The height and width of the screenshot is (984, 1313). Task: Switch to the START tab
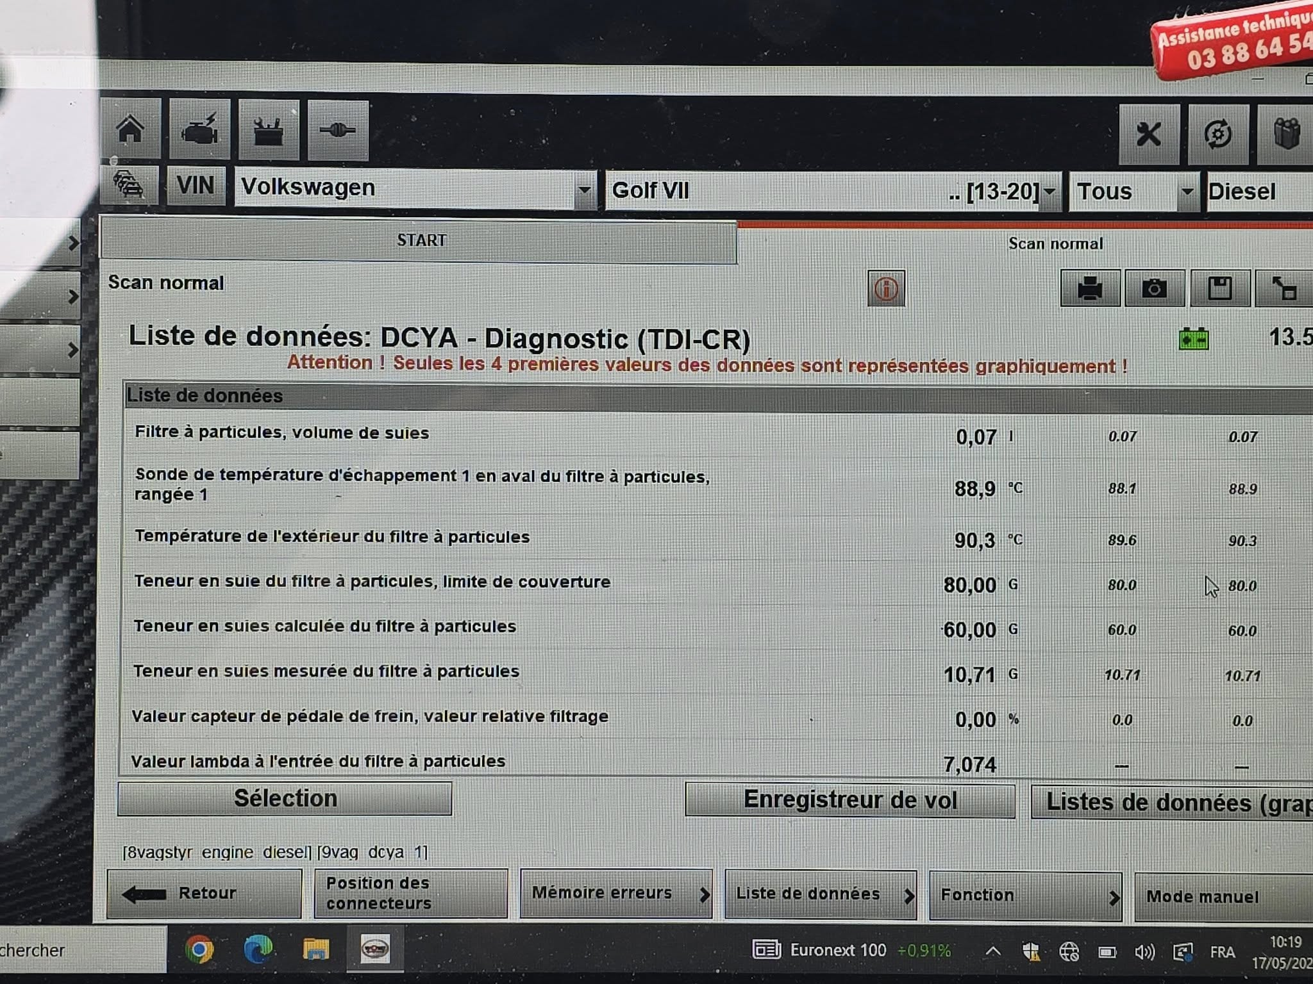click(x=420, y=241)
